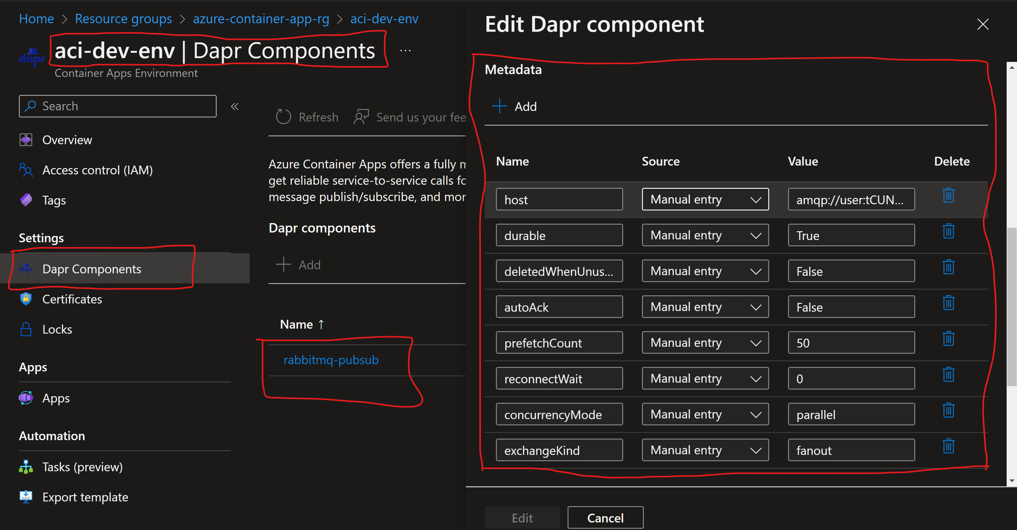Delete the concurrencyMode metadata row

click(948, 410)
